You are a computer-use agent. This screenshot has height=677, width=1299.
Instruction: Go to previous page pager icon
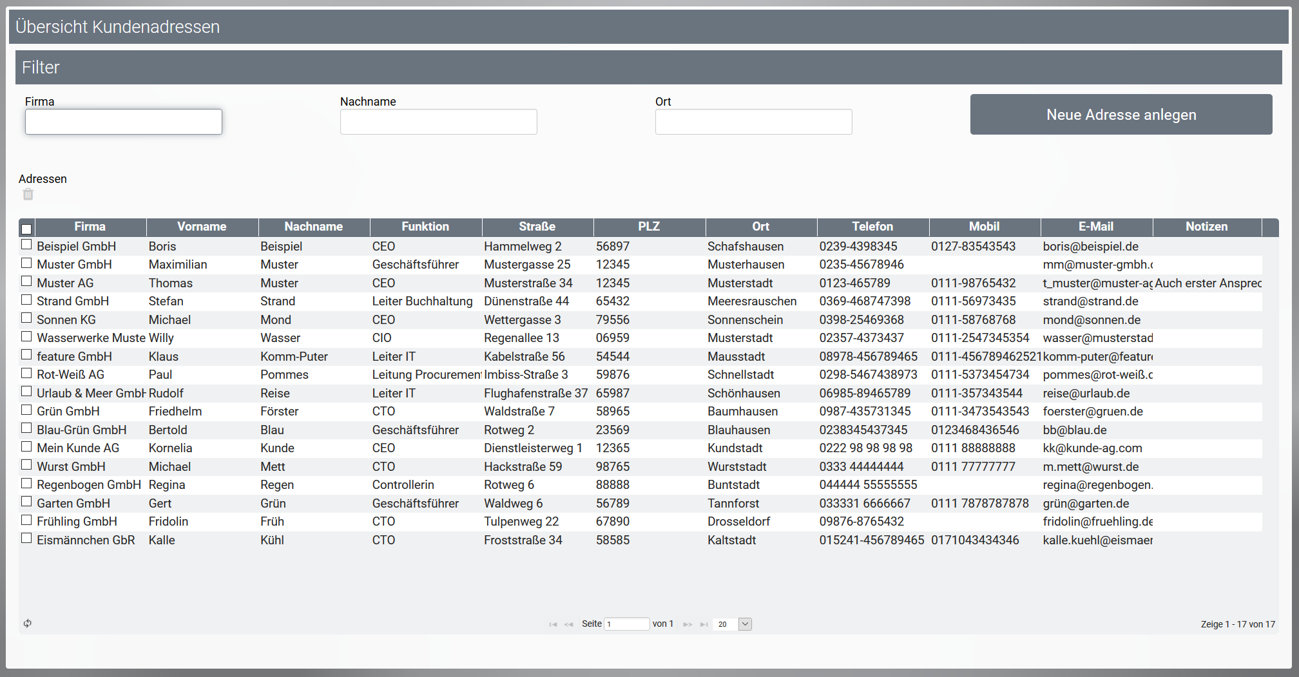pyautogui.click(x=568, y=624)
